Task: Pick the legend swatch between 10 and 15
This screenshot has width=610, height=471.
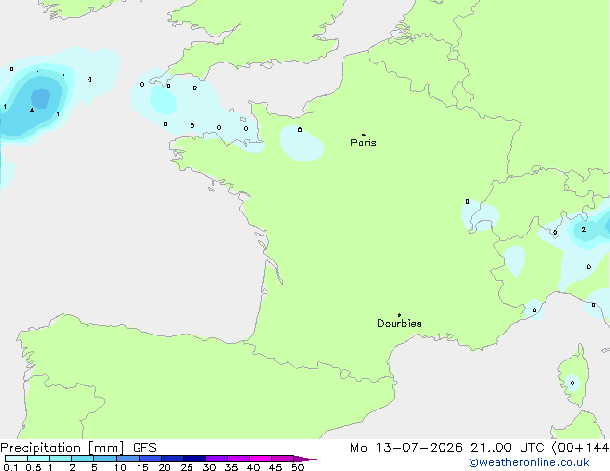Action: [x=128, y=459]
